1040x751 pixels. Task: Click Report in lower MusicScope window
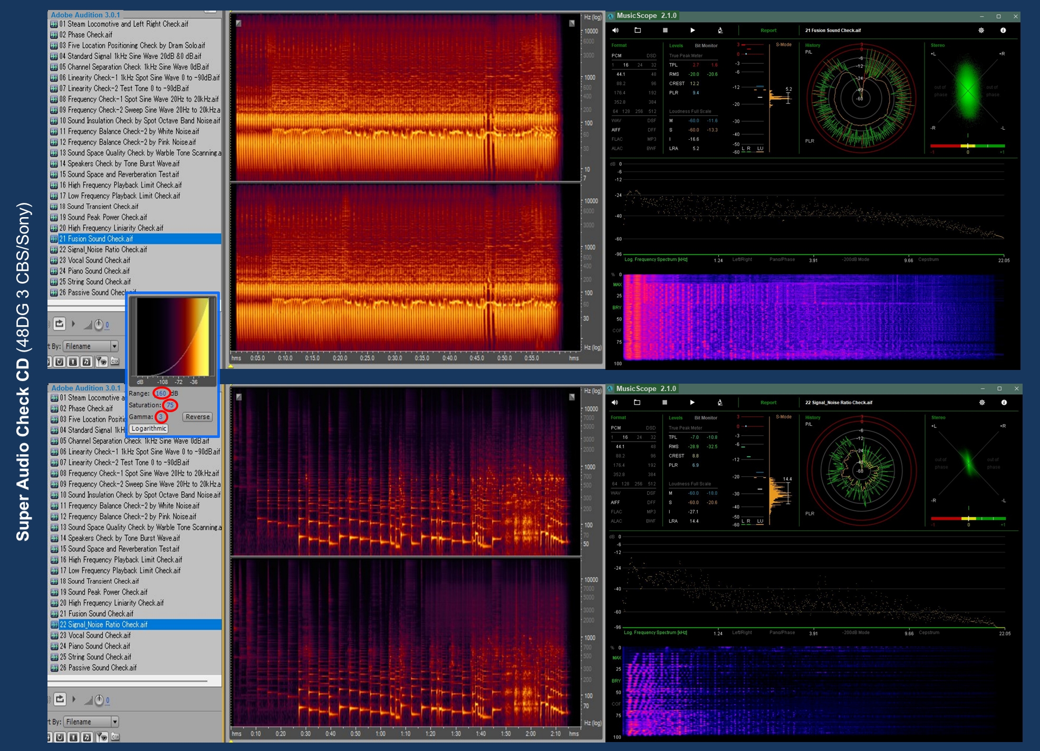[x=768, y=403]
